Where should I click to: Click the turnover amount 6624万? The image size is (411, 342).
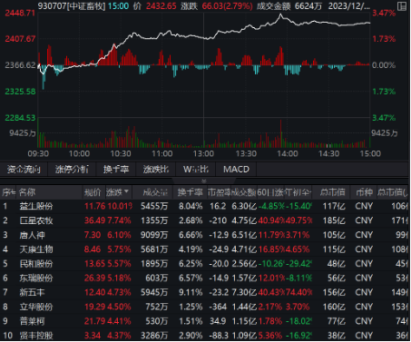308,6
